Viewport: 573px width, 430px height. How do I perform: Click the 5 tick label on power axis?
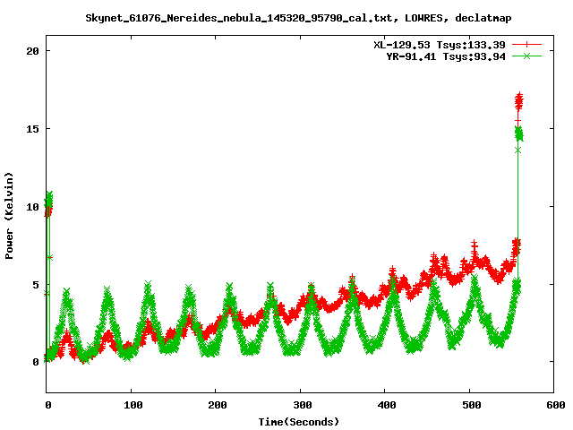point(35,284)
